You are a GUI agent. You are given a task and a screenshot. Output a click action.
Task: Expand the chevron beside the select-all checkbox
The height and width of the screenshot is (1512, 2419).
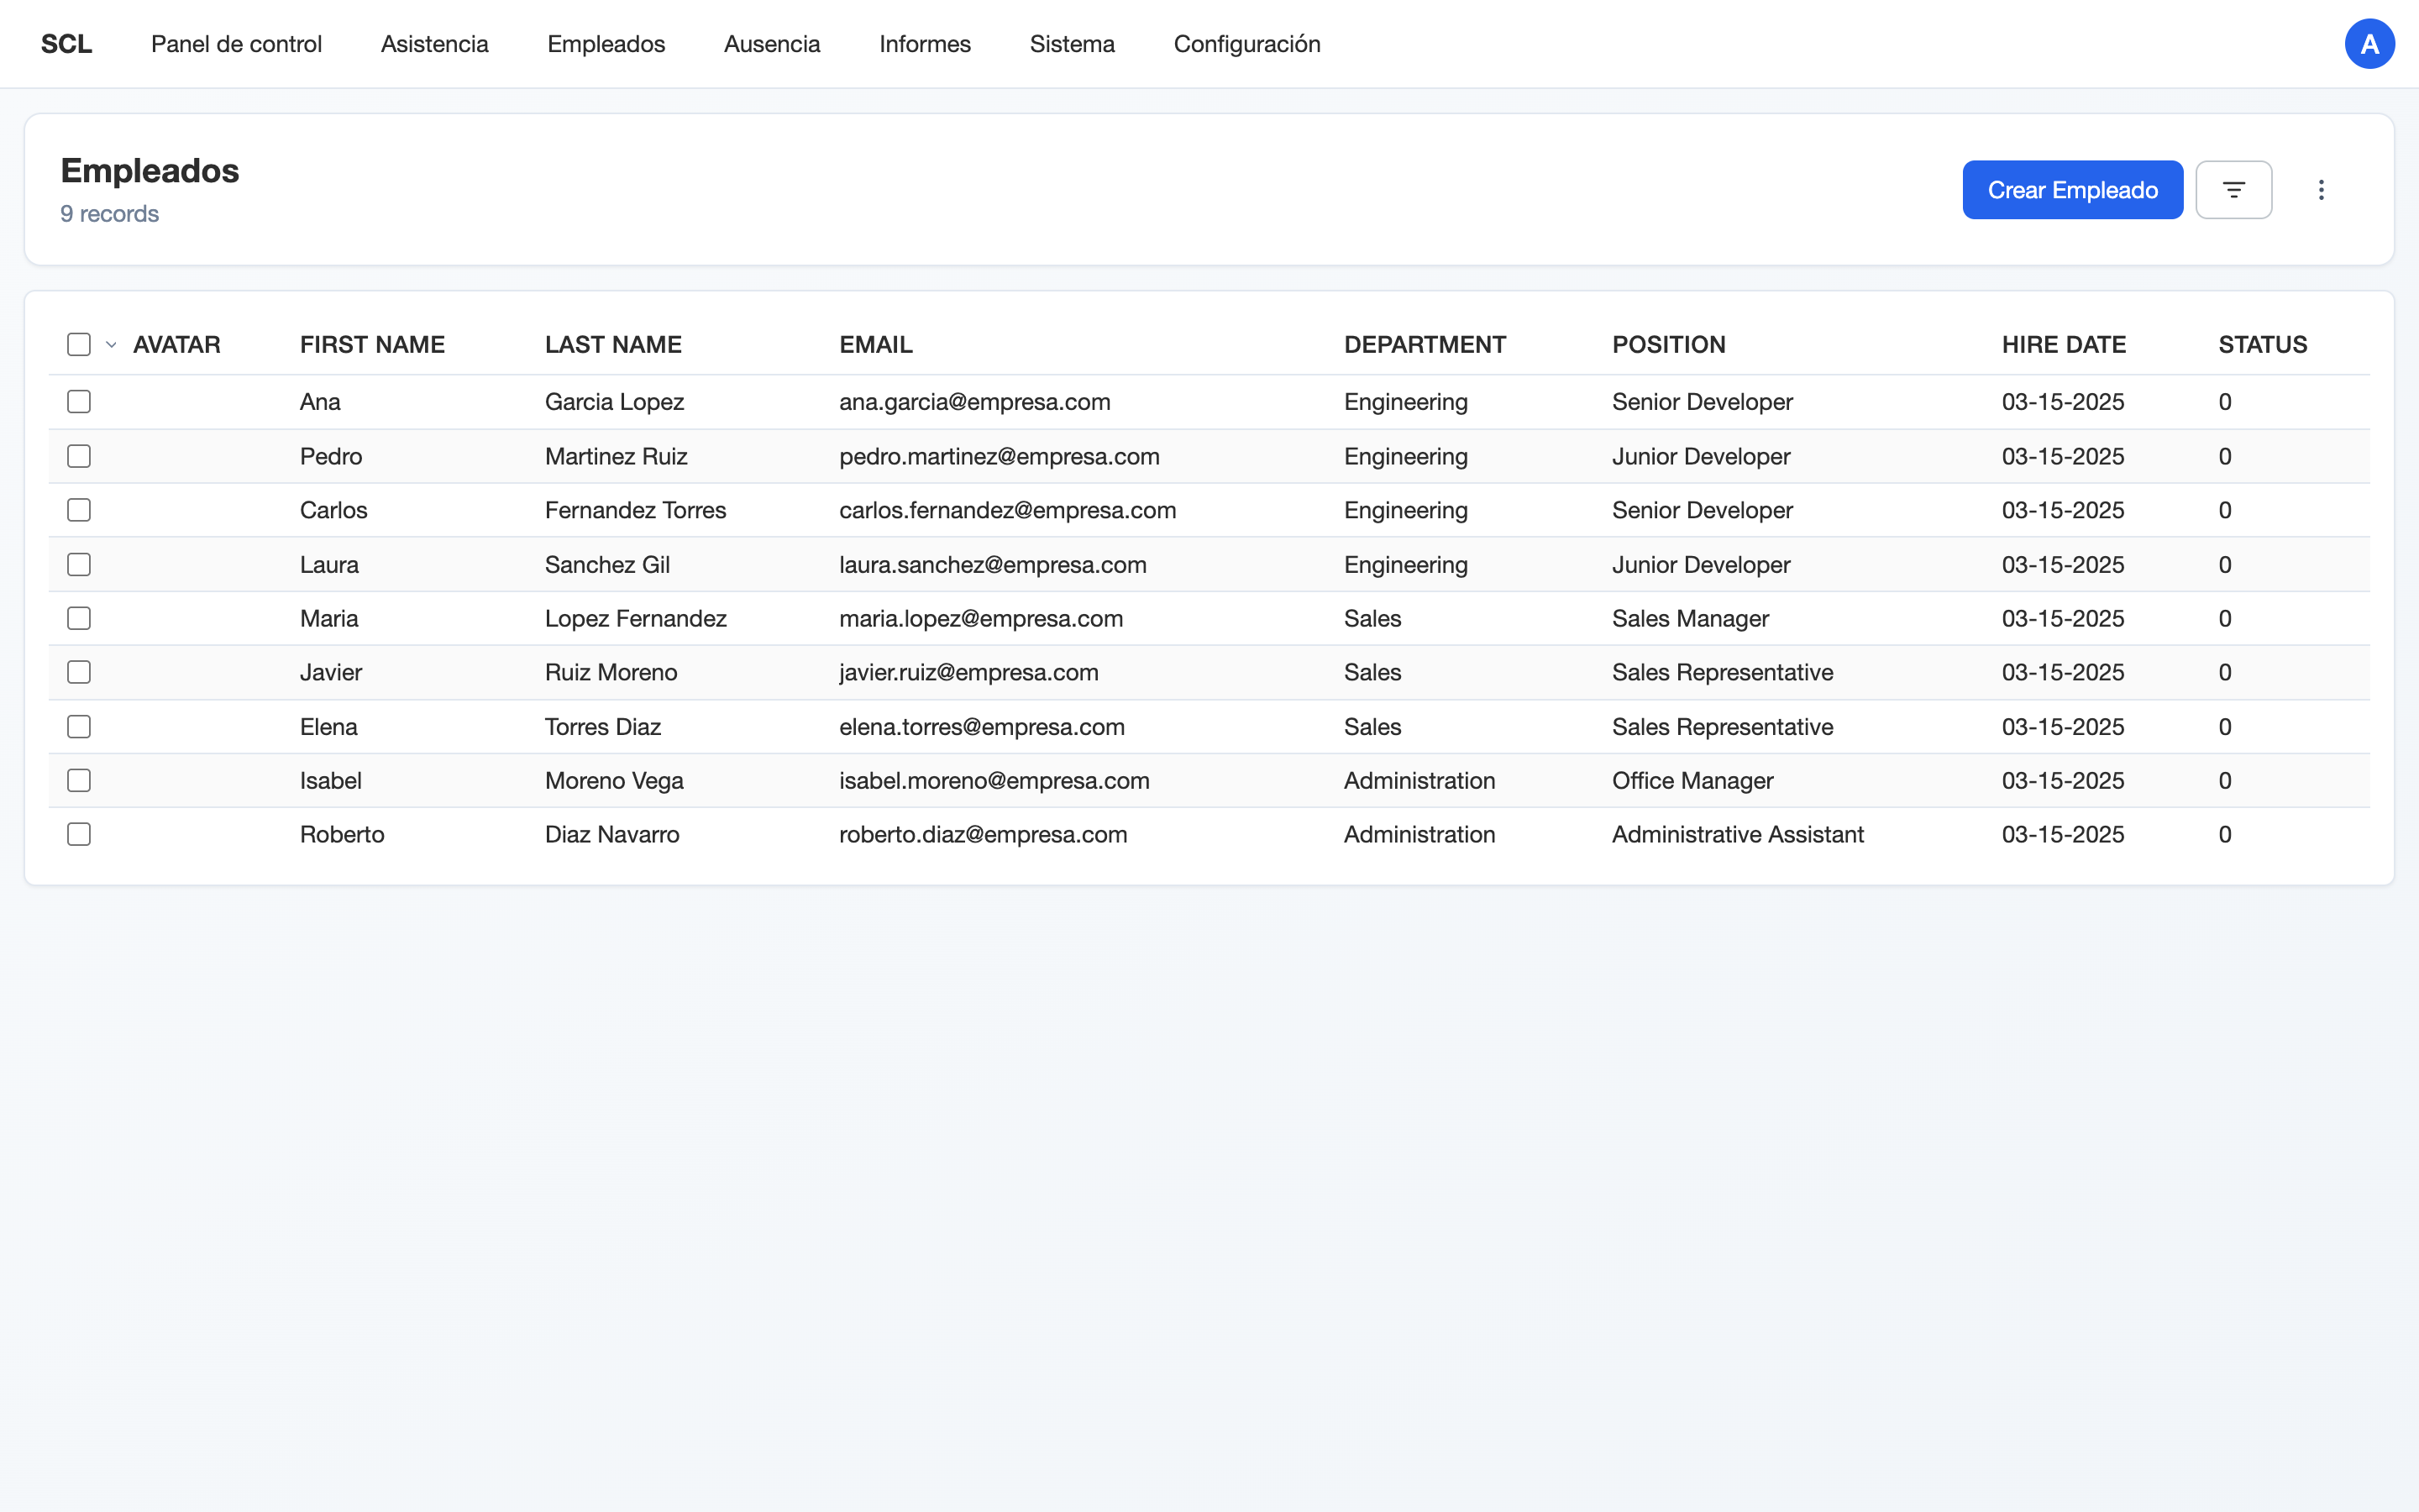point(110,344)
